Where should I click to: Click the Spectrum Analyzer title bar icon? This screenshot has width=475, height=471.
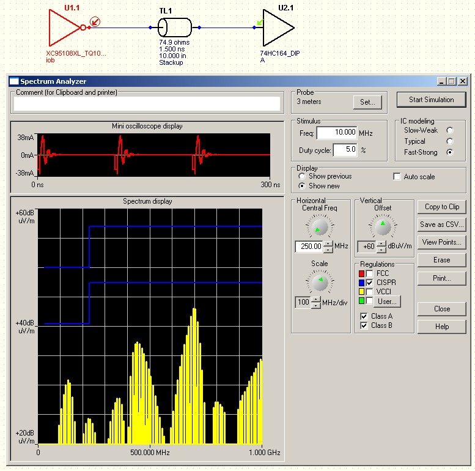tap(14, 81)
